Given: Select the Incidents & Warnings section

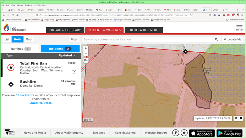Looking at the screenshot, I should tap(104, 30).
